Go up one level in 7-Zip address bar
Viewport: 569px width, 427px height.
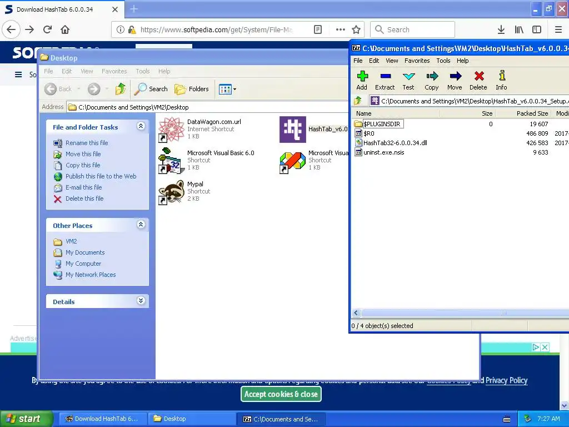pos(358,101)
